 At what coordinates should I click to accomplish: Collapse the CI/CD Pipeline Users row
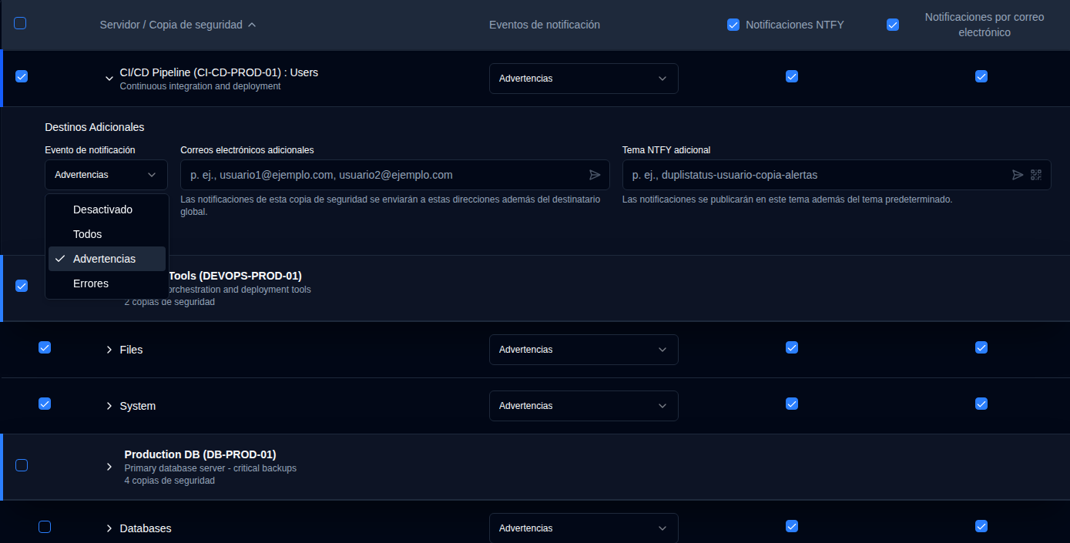click(x=109, y=78)
